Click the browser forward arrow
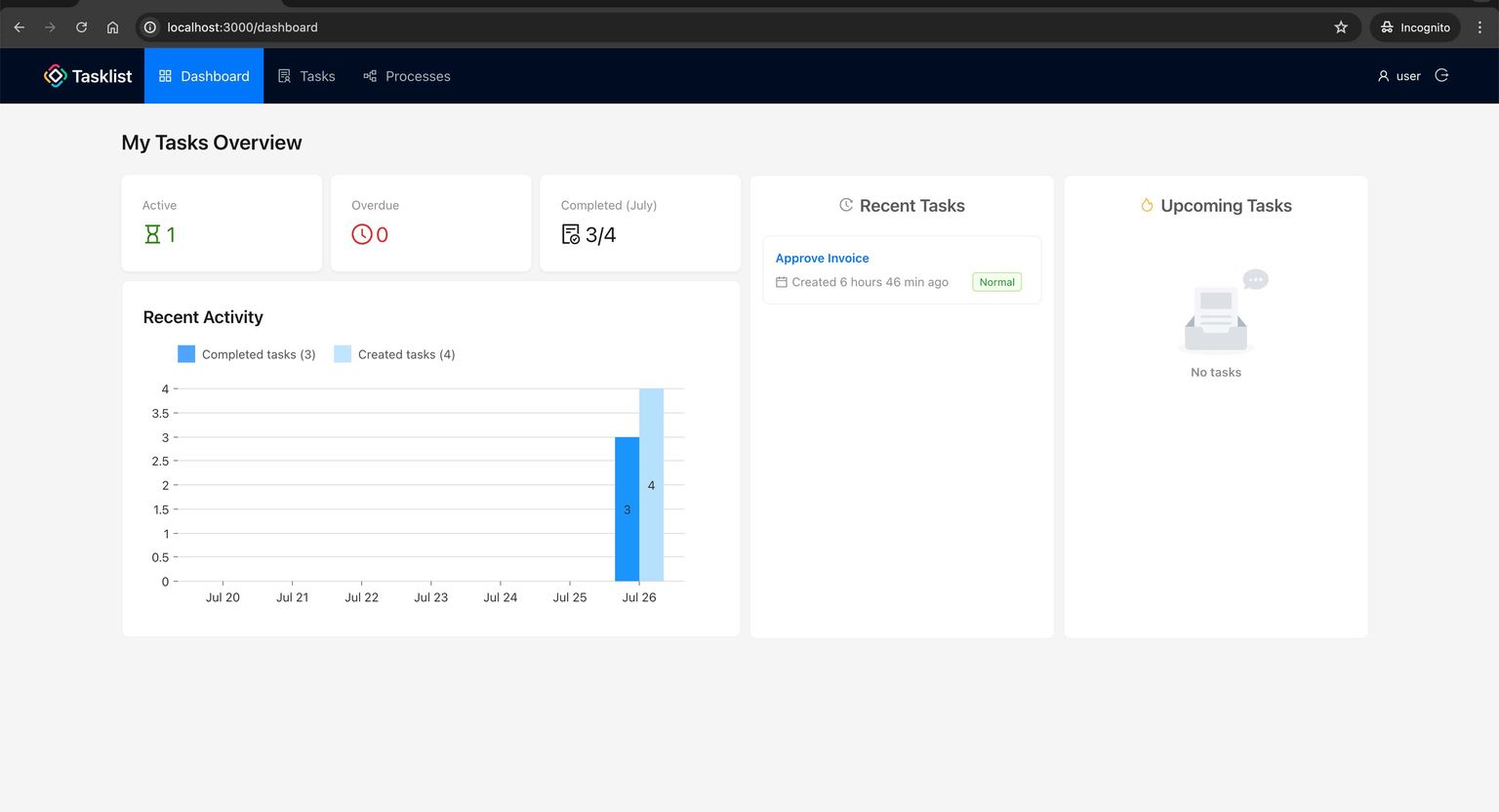The image size is (1499, 812). (50, 27)
